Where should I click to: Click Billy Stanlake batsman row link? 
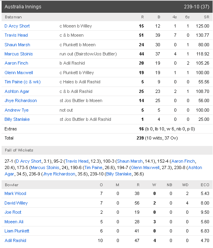[x=17, y=119]
